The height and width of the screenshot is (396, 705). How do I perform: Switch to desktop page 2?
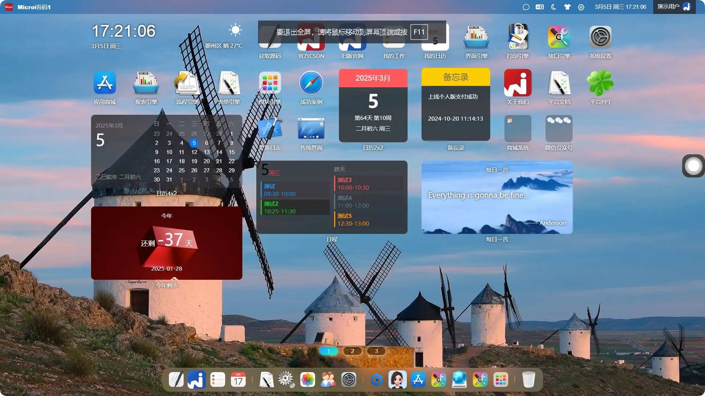[352, 351]
